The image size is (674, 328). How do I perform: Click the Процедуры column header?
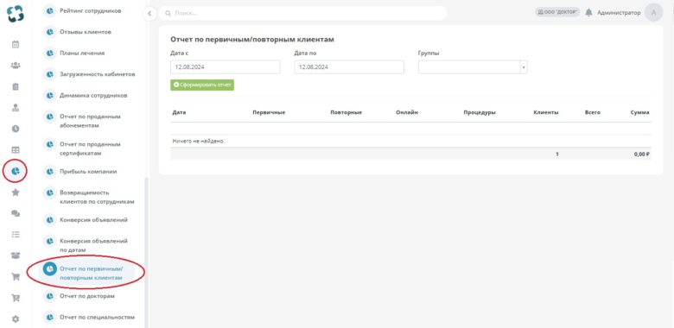[x=480, y=112]
